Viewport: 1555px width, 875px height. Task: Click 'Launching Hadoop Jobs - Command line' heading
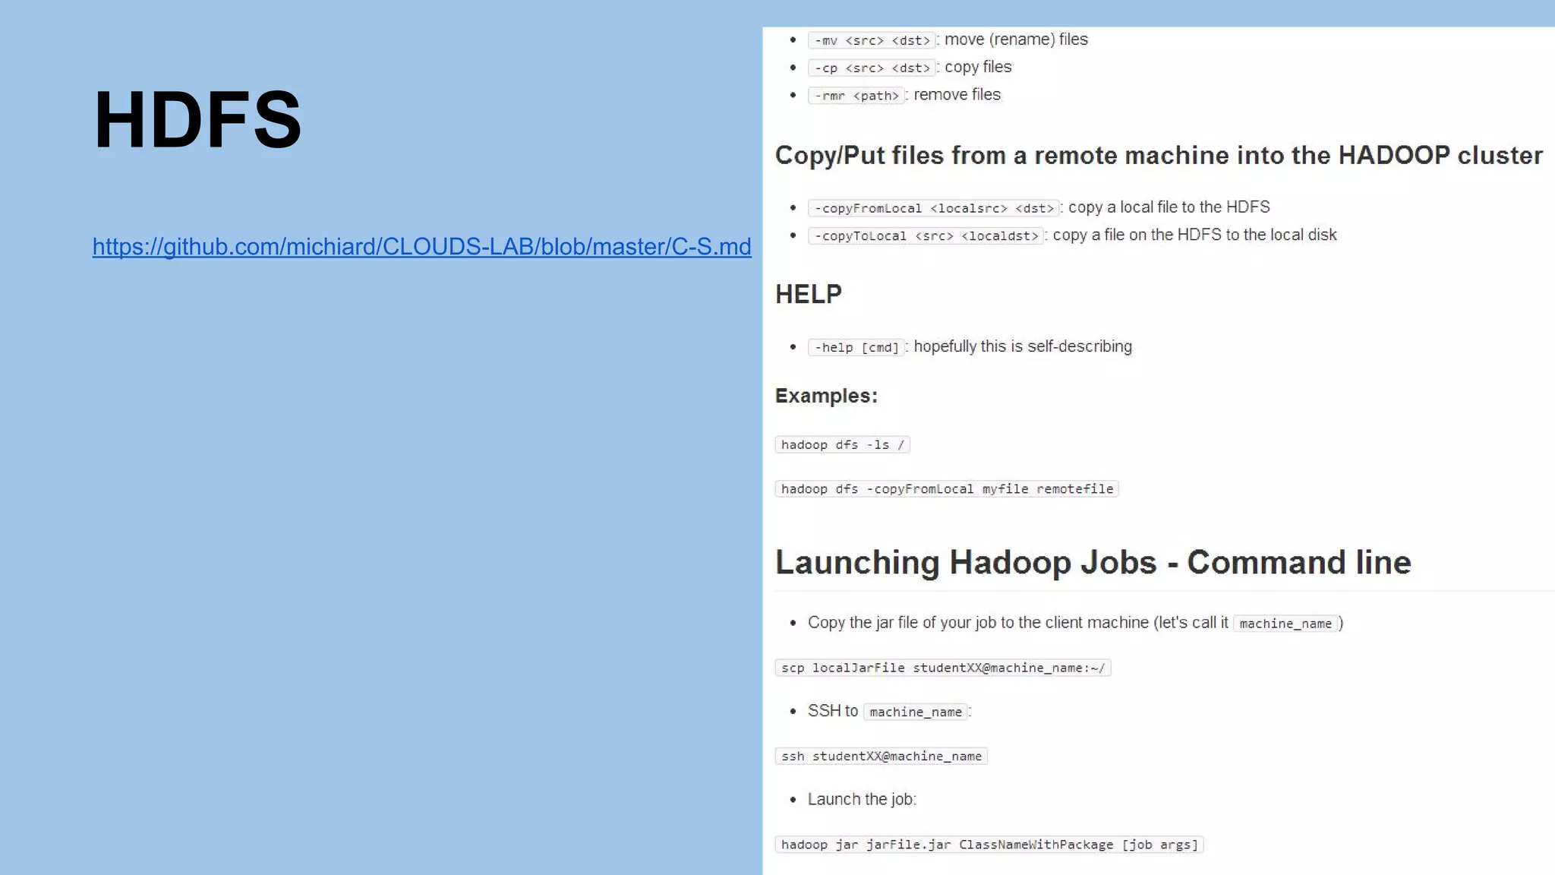tap(1093, 563)
